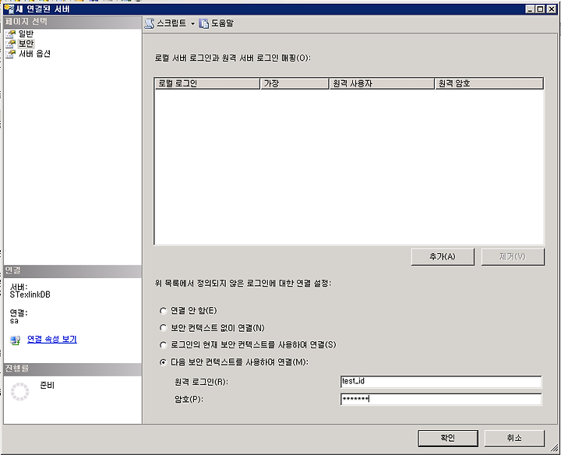Image resolution: width=561 pixels, height=455 pixels.
Task: Click the 원격 로그인(R) label
Action: click(x=201, y=382)
